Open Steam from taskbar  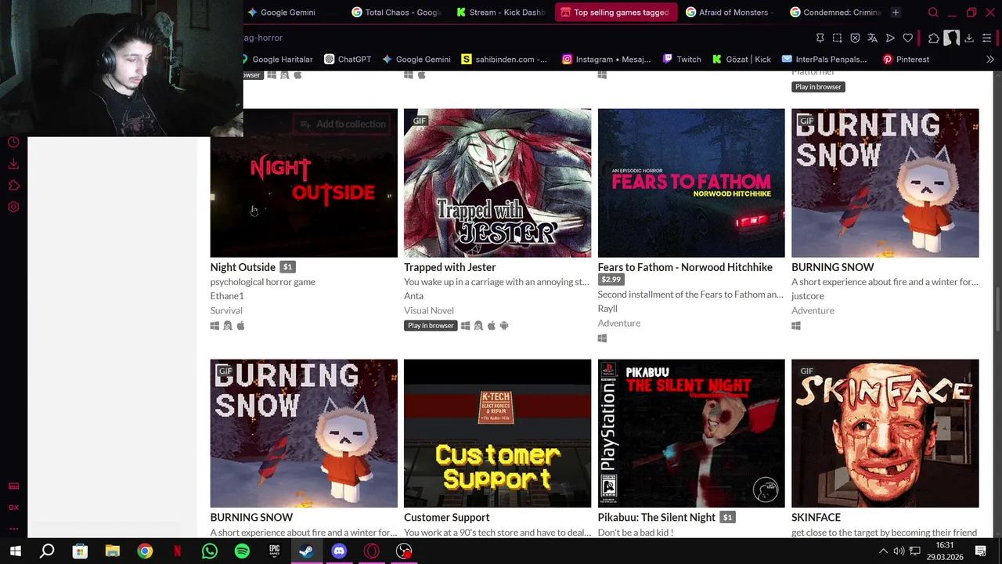click(x=306, y=551)
